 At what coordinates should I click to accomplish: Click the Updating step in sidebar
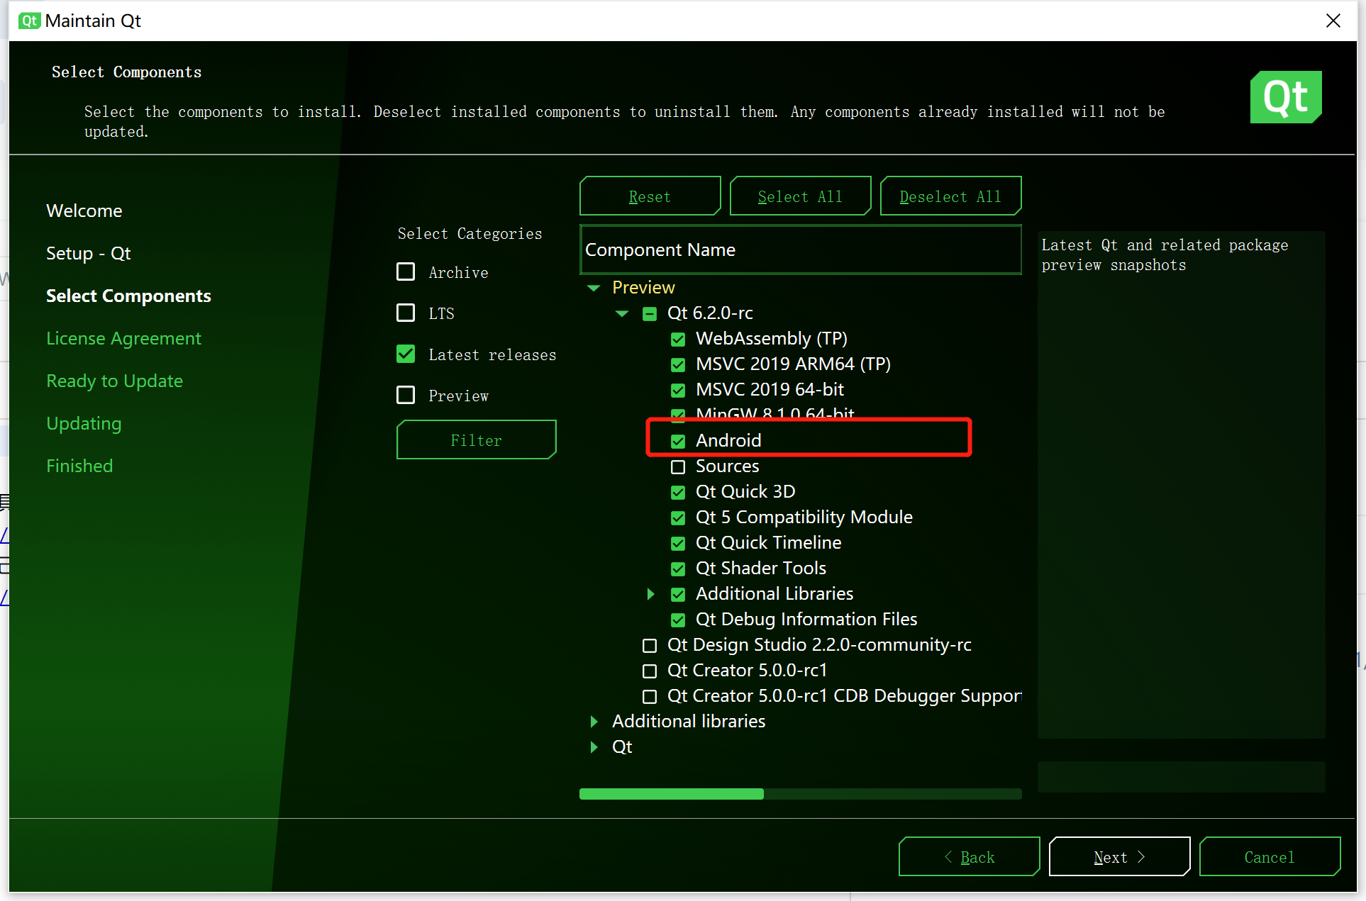84,424
